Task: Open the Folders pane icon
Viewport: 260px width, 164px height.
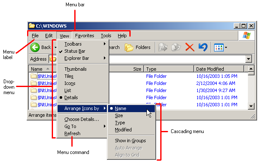Action: click(129, 48)
